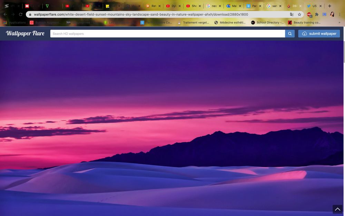Click the browser forward arrow
Image resolution: width=345 pixels, height=216 pixels.
point(13,14)
